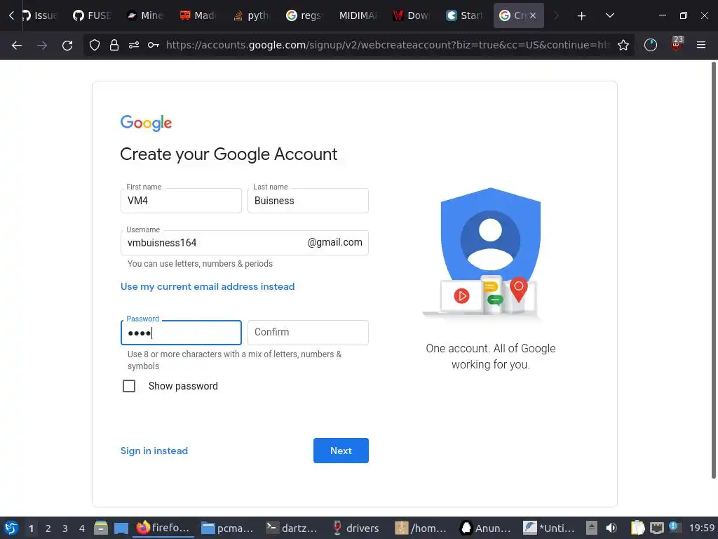
Task: Click the key password manager icon
Action: 154,45
